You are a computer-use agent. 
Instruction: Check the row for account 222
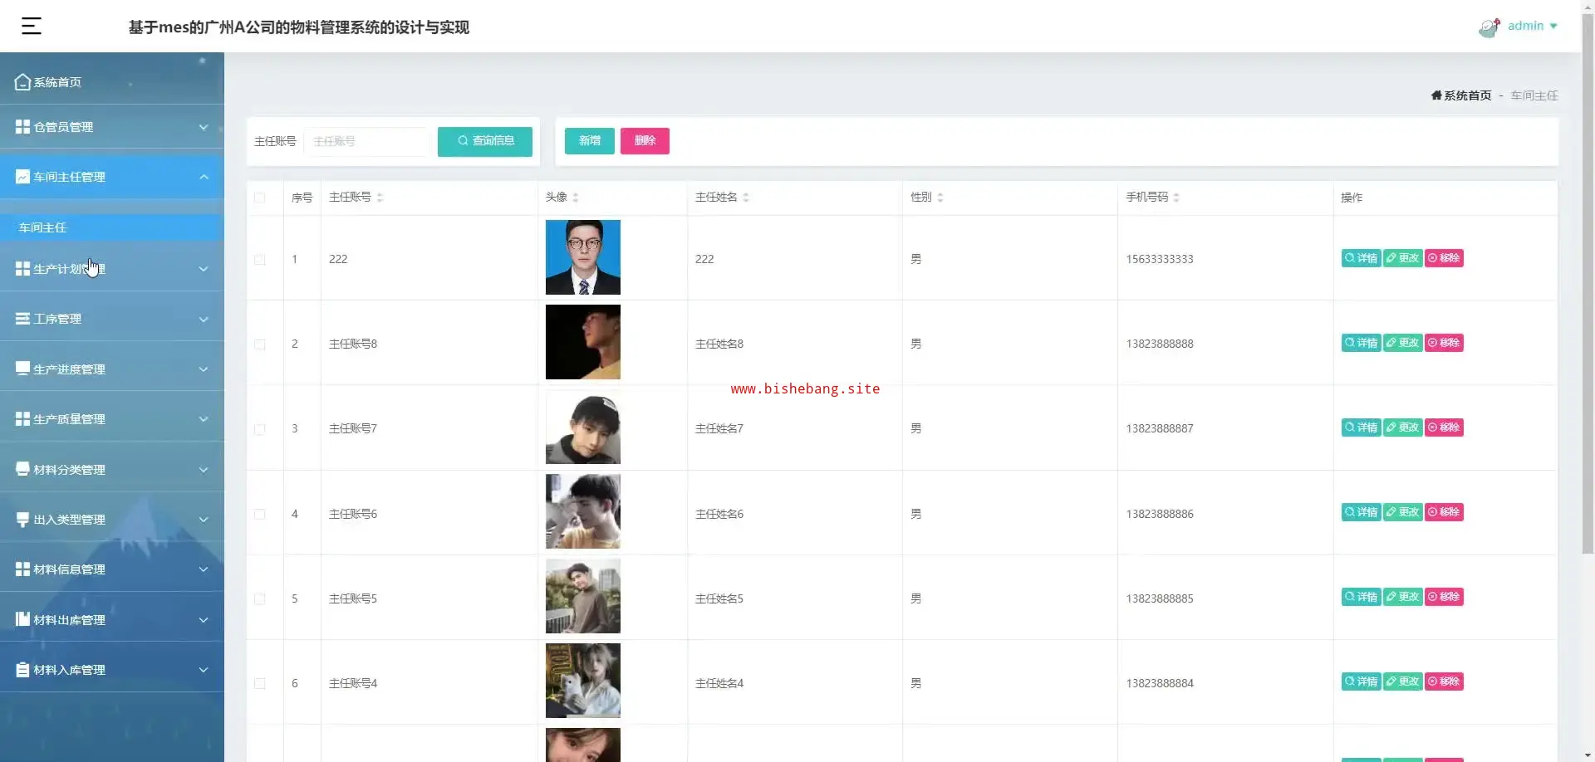(260, 260)
